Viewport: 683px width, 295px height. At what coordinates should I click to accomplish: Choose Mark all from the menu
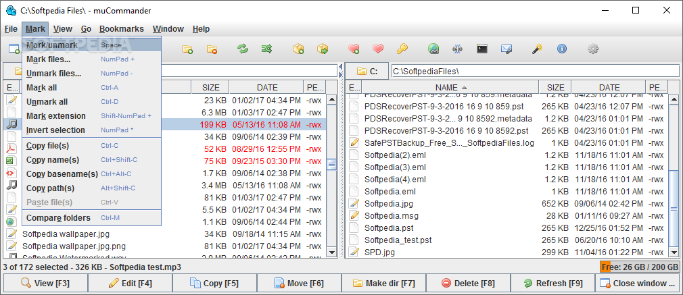(x=92, y=88)
